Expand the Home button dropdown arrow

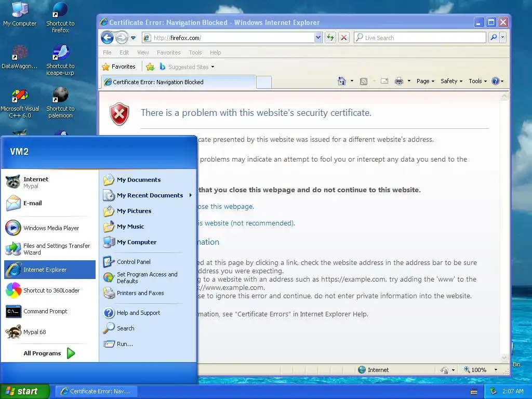(x=352, y=81)
